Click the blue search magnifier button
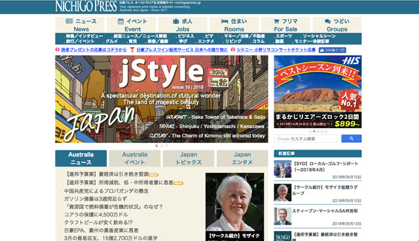419x241 pixels. pos(352,138)
